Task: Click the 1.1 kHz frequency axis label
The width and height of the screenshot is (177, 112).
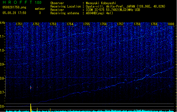Action: pos(3,36)
